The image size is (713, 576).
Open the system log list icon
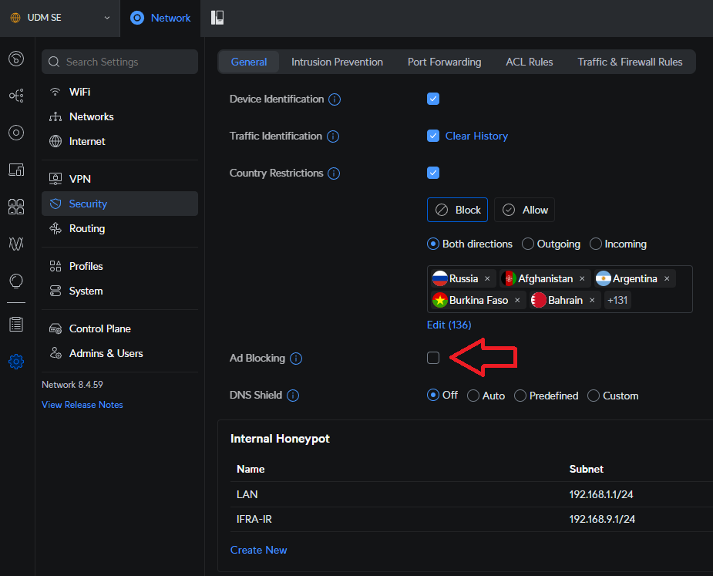pyautogui.click(x=16, y=325)
